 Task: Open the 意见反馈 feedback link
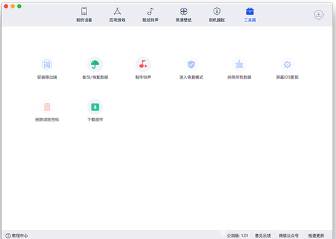click(263, 235)
